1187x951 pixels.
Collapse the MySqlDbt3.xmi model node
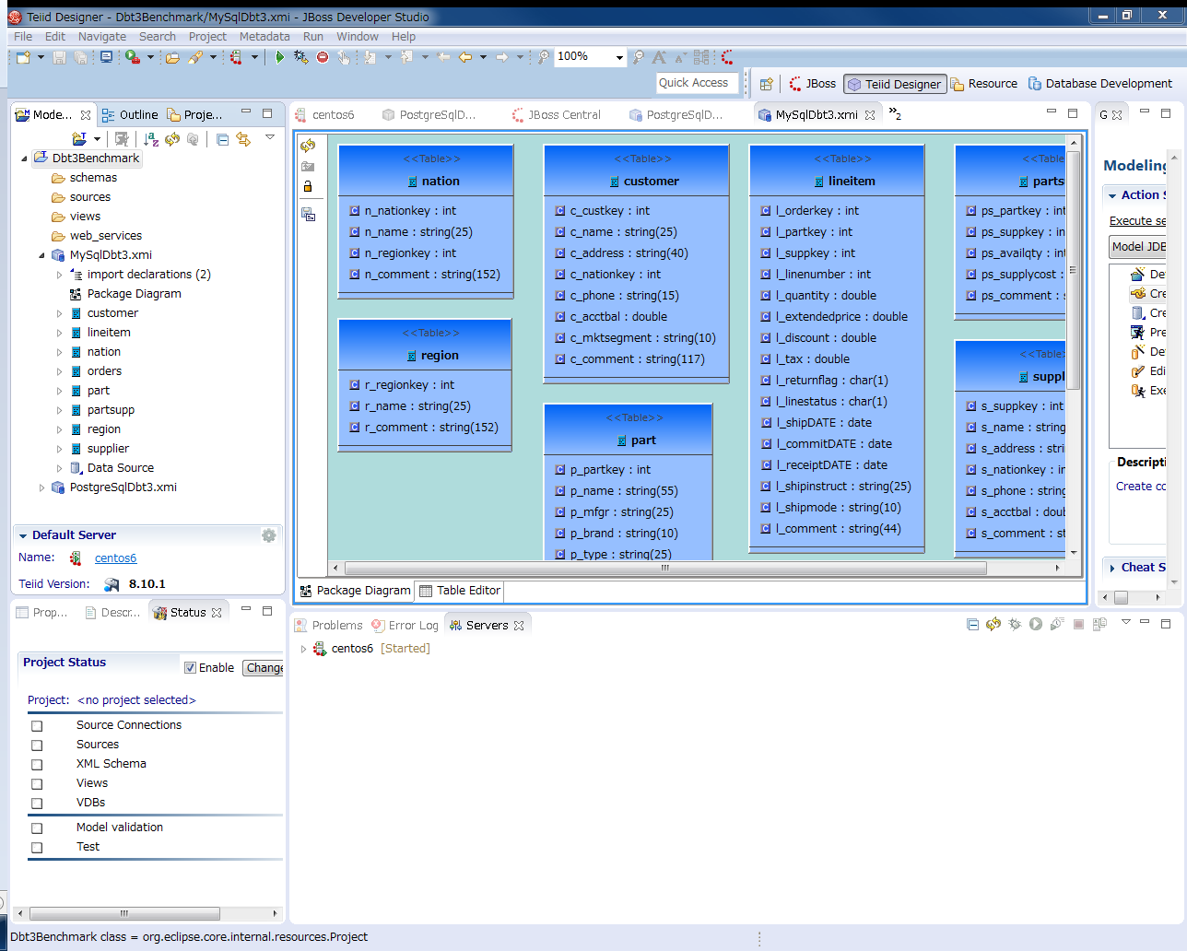click(x=41, y=255)
